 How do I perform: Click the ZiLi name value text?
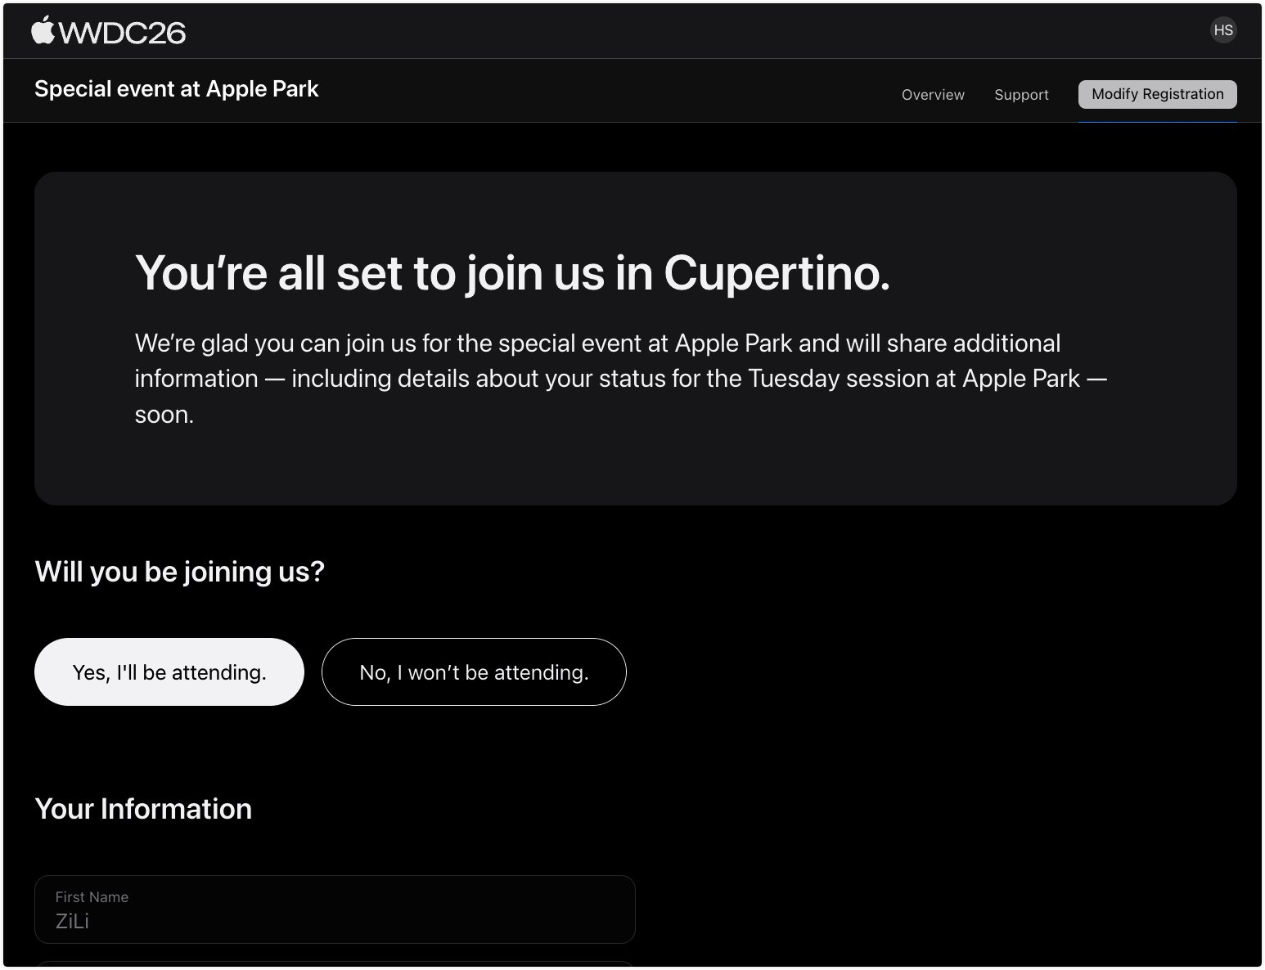[x=72, y=921]
